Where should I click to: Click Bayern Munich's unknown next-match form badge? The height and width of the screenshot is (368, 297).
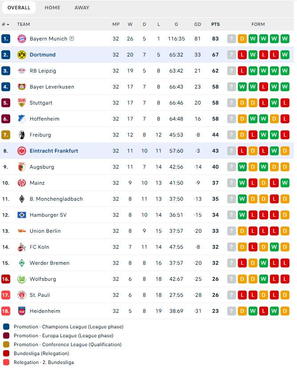[x=232, y=39]
